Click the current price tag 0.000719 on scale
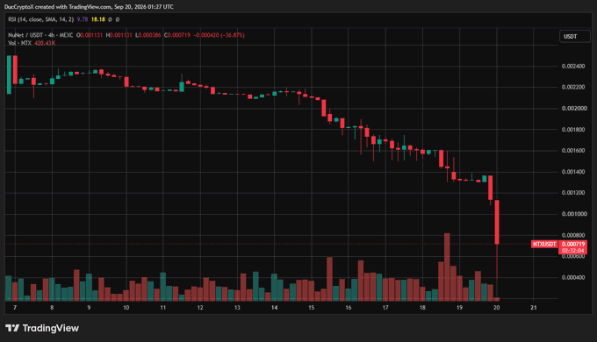Screen dimensions: 597x342 573,245
